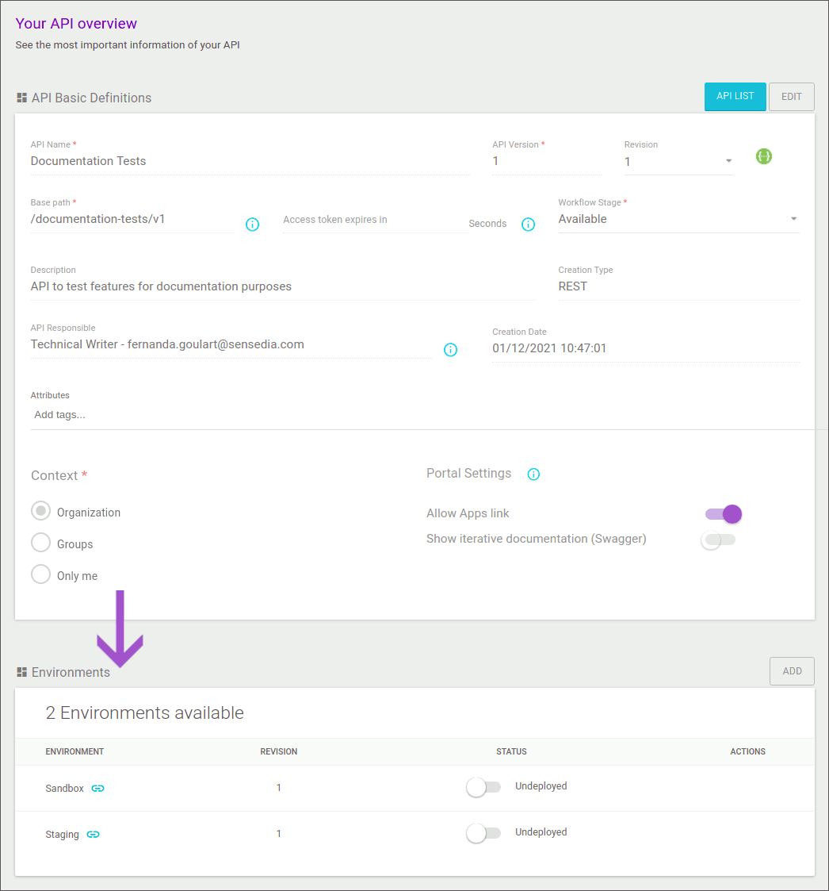Open the Workflow Stage dropdown
The height and width of the screenshot is (891, 829).
point(793,219)
